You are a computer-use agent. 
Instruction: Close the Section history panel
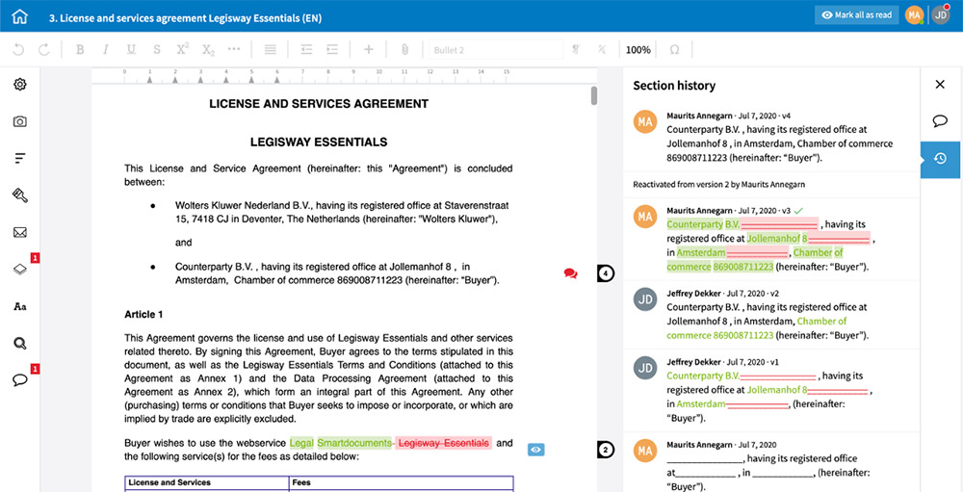[940, 84]
